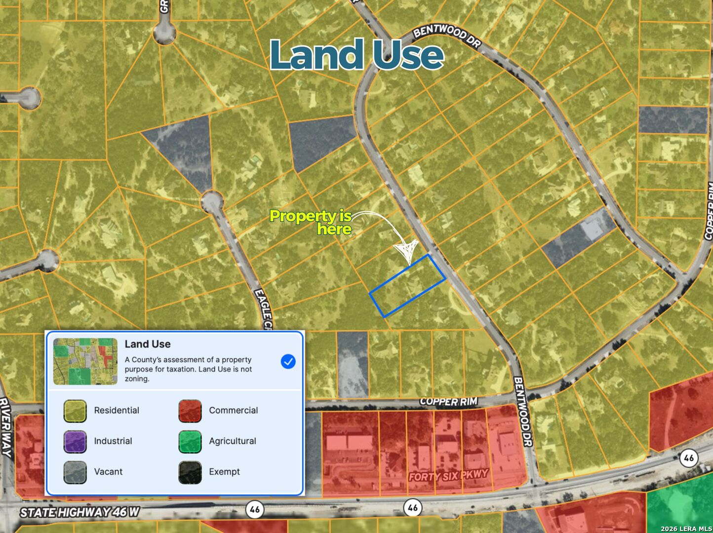Select the State Highway 46 W label
Screen dimensions: 713x533
79,512
